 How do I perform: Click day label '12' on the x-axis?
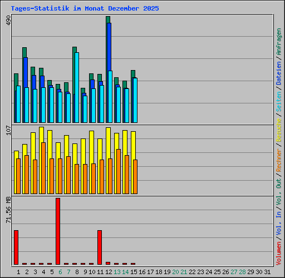pyautogui.click(x=109, y=272)
